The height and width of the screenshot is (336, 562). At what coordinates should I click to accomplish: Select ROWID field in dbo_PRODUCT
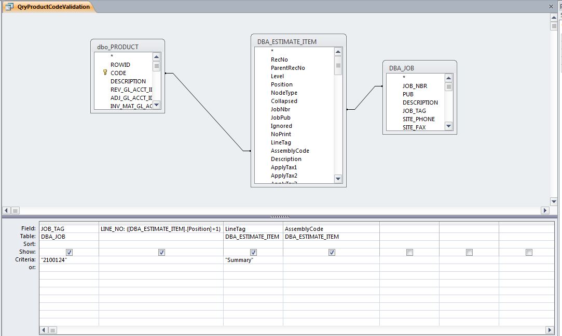(120, 65)
